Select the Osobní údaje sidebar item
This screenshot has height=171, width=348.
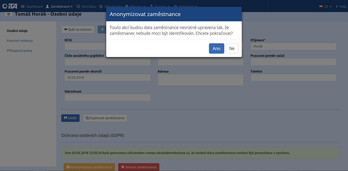tap(17, 30)
